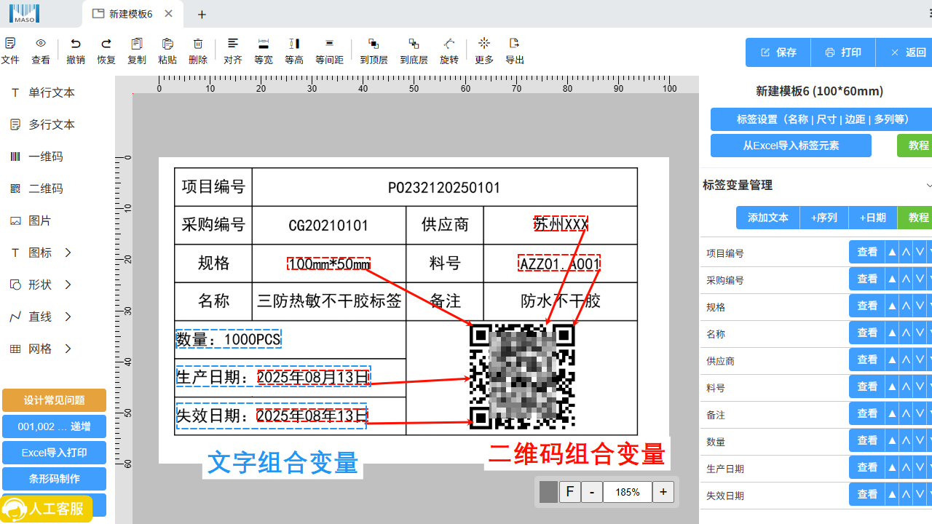Click the MASO logo

(25, 13)
